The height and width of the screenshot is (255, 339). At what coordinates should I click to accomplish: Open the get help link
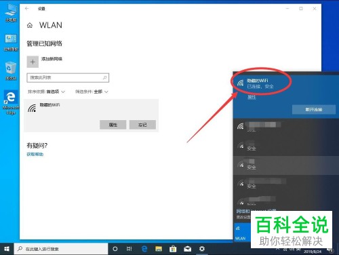pos(35,155)
